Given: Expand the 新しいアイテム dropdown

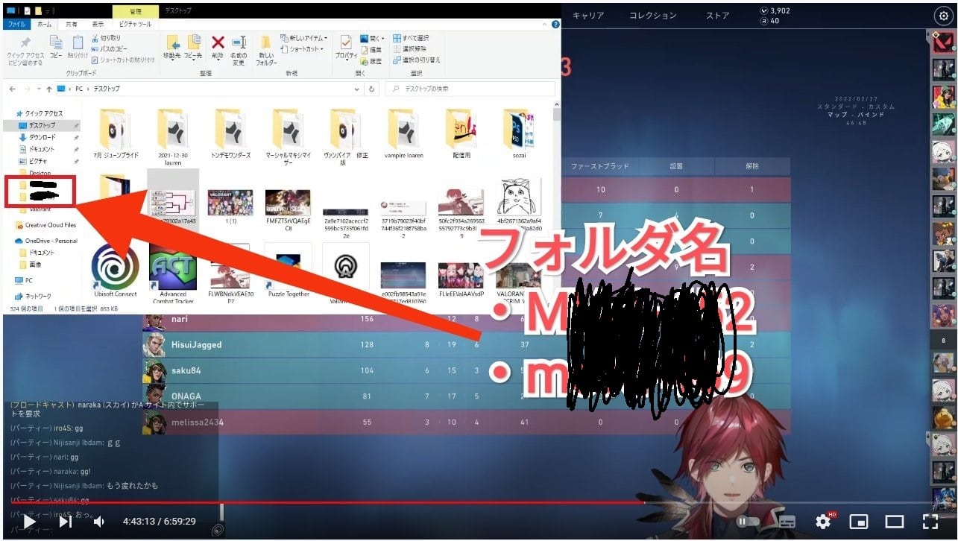Looking at the screenshot, I should point(305,38).
